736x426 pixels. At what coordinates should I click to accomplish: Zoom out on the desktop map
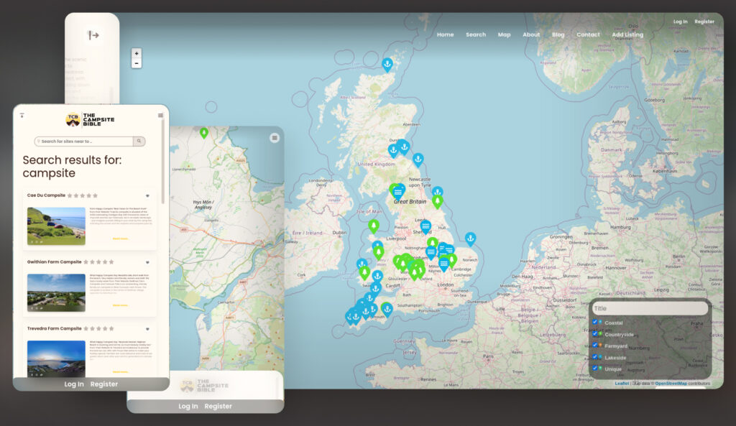137,63
